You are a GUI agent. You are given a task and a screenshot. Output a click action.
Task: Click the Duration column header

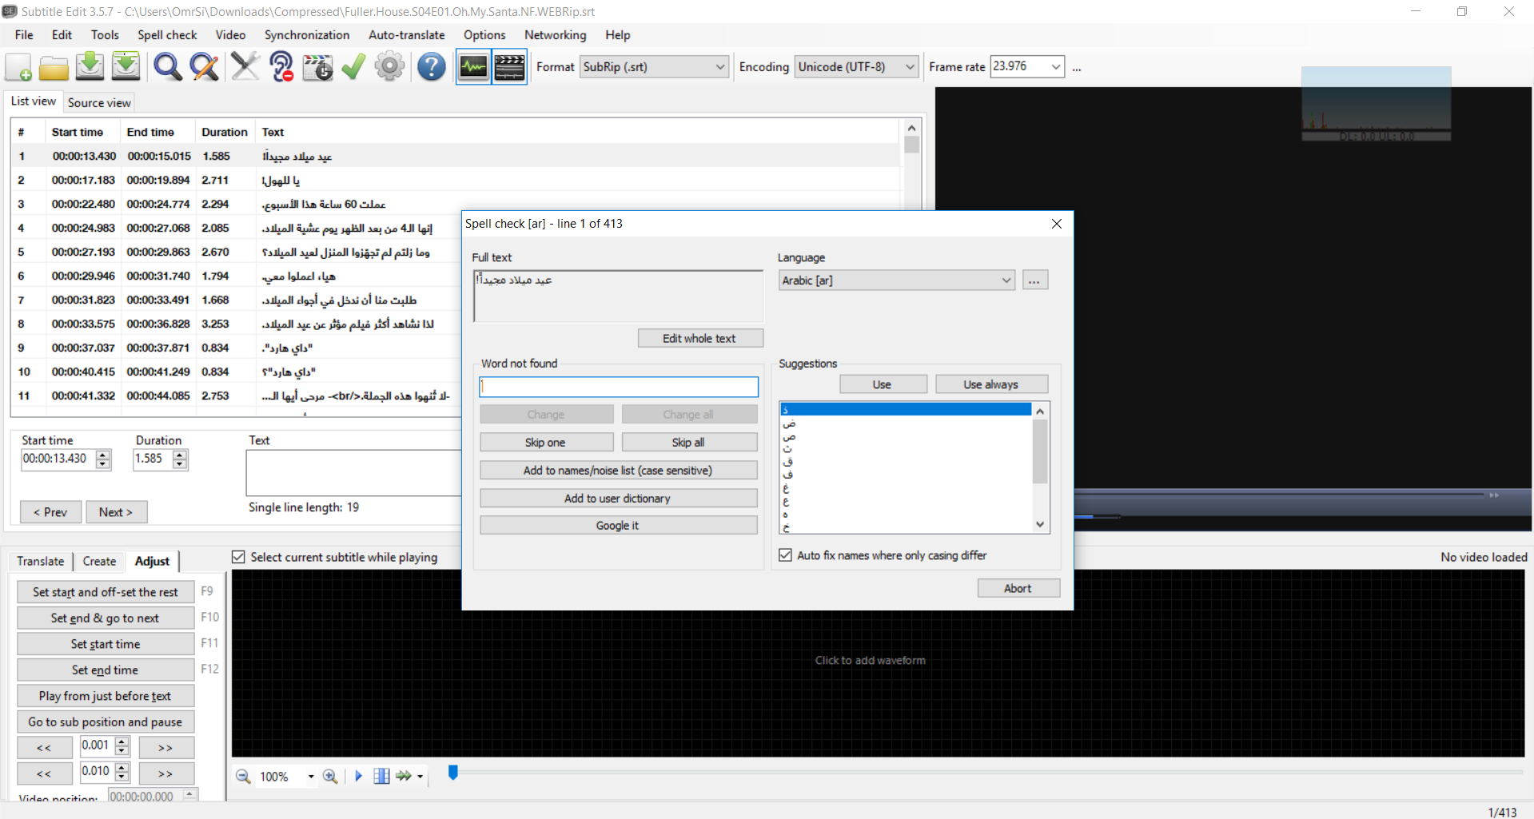[x=225, y=132]
